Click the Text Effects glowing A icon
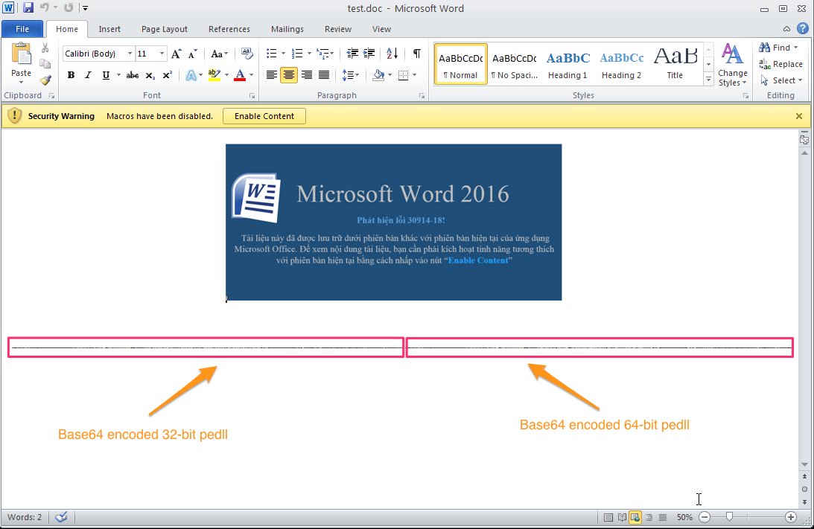Image resolution: width=814 pixels, height=529 pixels. pos(191,75)
